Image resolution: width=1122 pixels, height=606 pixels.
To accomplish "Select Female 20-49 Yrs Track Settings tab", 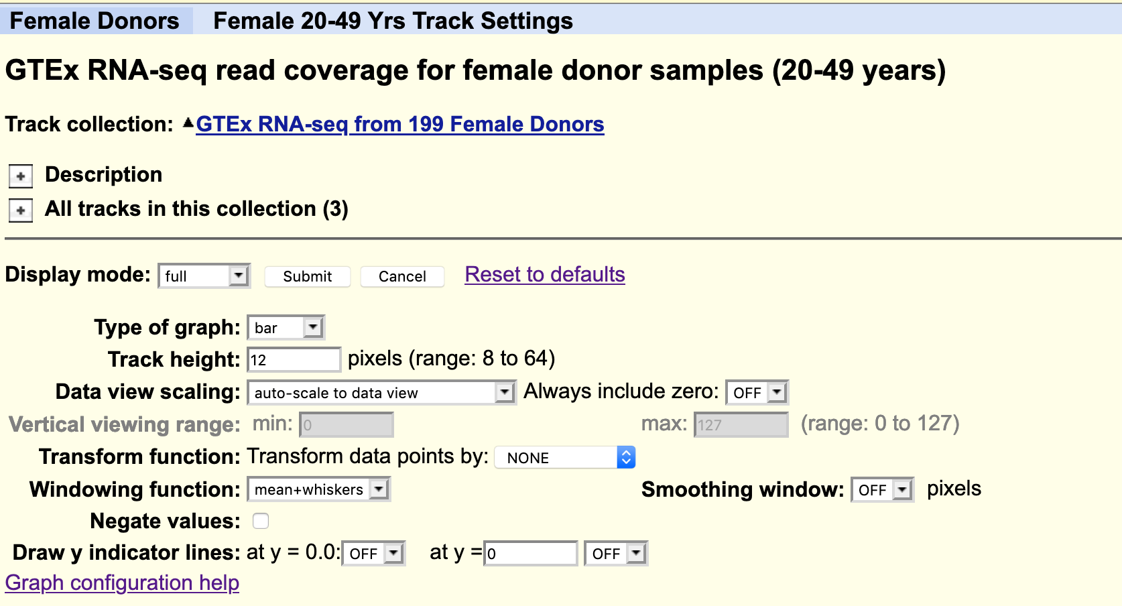I will 393,21.
